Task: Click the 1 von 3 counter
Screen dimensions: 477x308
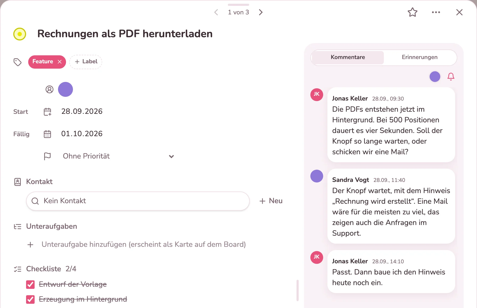Action: (x=238, y=12)
